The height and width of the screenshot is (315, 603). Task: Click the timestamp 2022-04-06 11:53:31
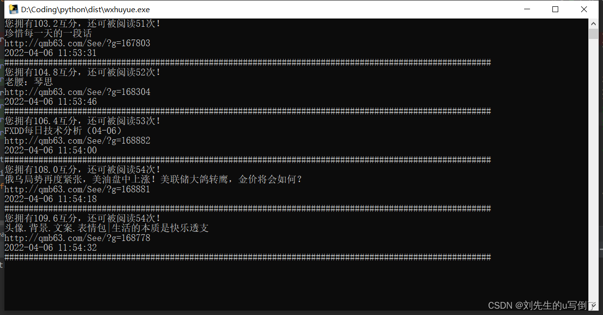51,53
